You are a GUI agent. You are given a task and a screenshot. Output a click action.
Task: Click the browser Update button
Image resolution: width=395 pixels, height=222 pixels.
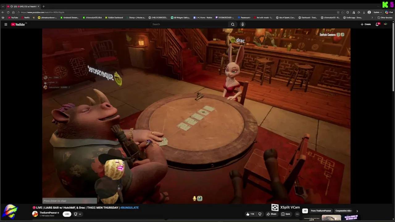378,12
